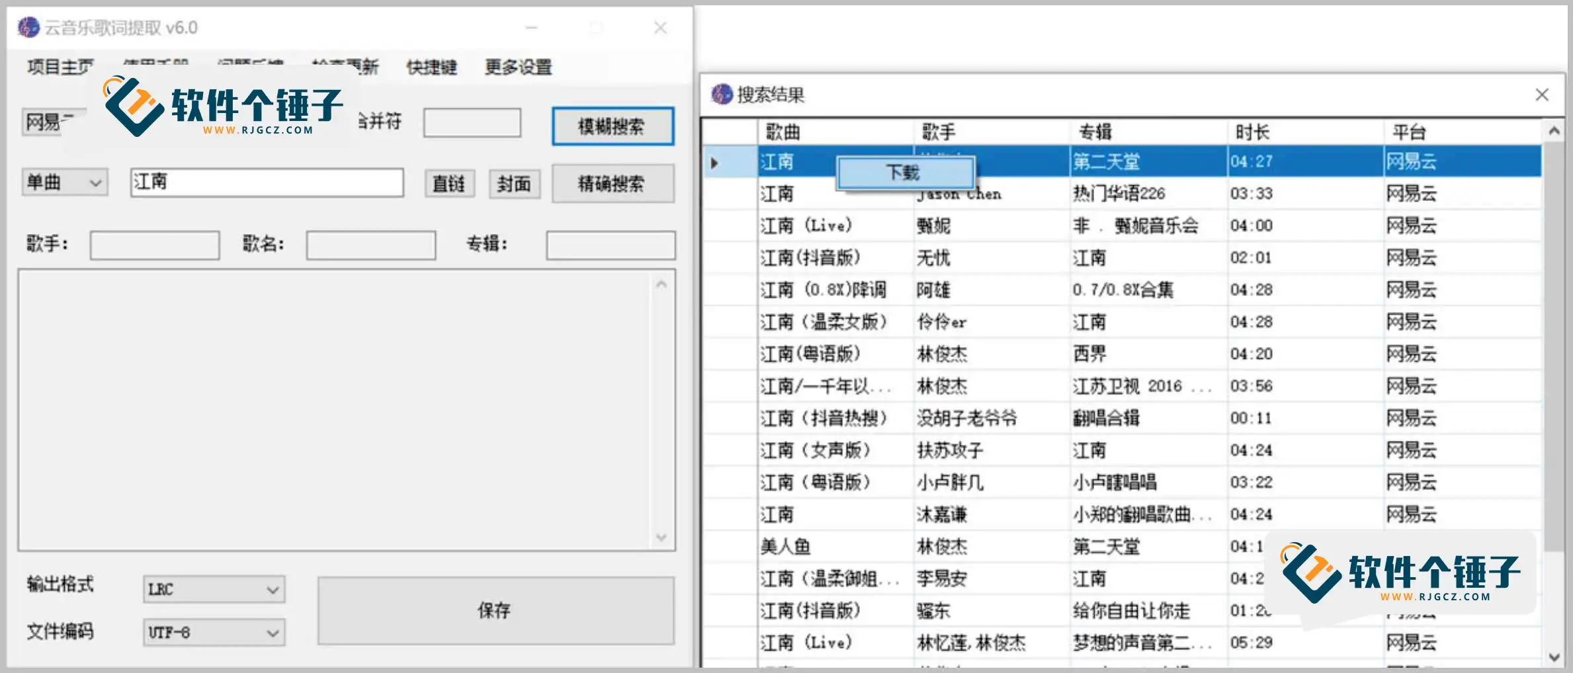This screenshot has width=1573, height=673.
Task: Click the 精确搜索 search button
Action: point(611,184)
